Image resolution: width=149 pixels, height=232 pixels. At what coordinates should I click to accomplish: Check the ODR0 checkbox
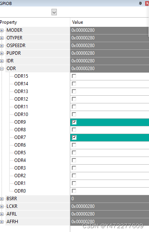(x=74, y=191)
